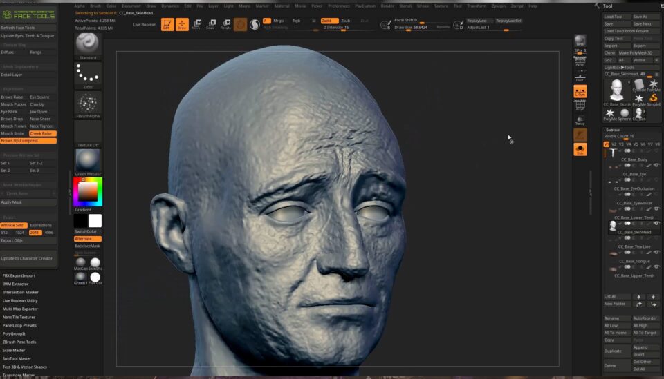
Task: Pick a color in the color picker square
Action: coord(87,191)
